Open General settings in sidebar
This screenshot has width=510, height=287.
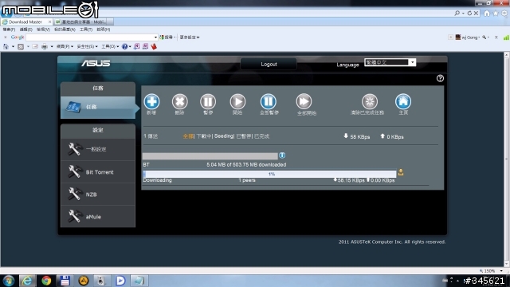98,149
